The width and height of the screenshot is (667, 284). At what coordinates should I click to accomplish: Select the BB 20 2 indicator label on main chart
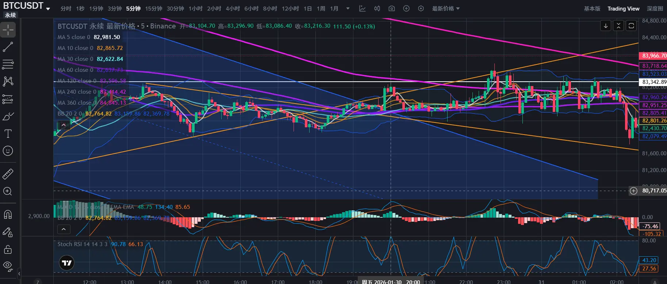(x=70, y=113)
